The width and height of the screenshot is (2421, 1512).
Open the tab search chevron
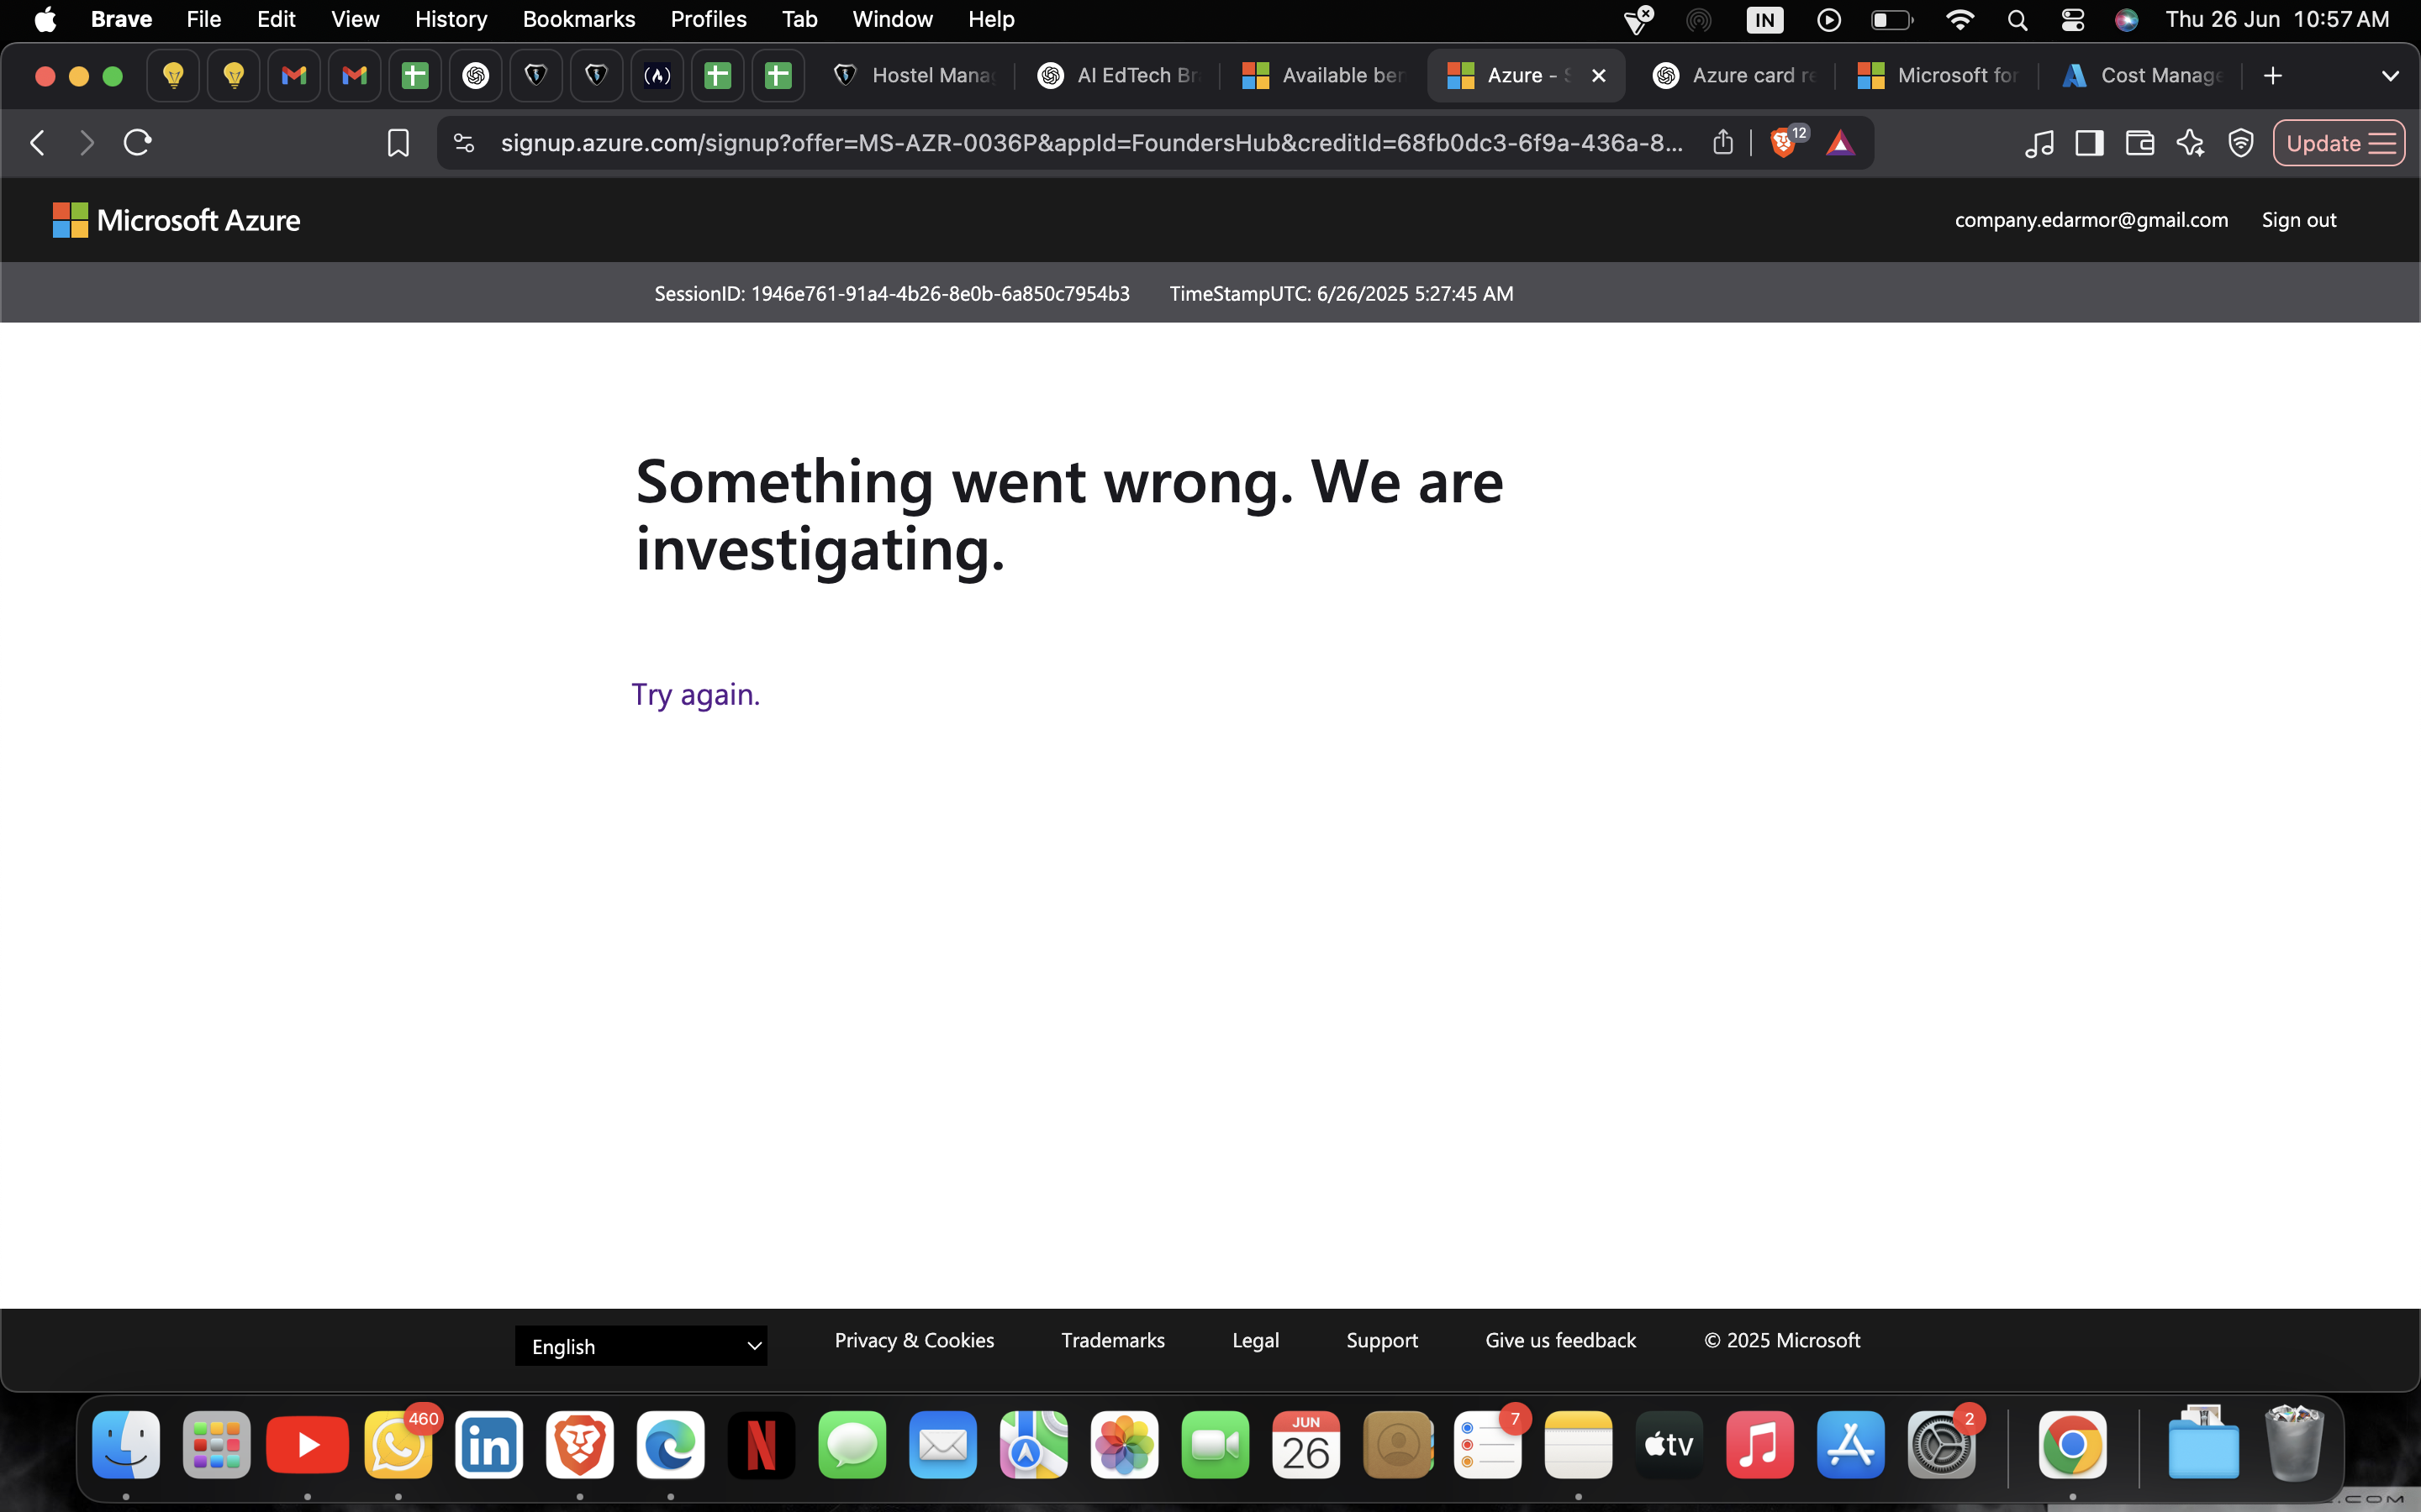(2391, 75)
